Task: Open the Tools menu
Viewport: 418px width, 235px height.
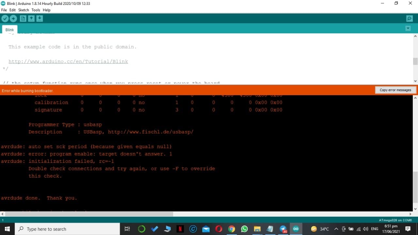Action: (x=36, y=10)
